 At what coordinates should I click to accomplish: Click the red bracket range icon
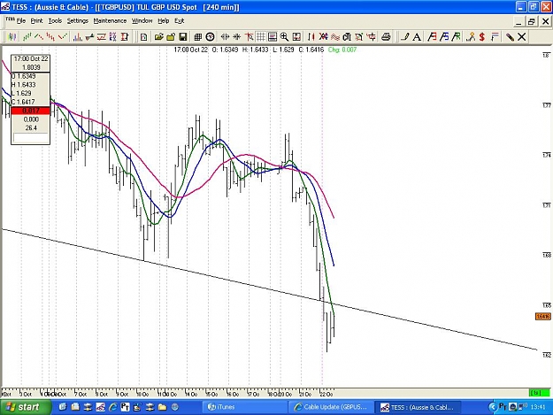click(125, 36)
